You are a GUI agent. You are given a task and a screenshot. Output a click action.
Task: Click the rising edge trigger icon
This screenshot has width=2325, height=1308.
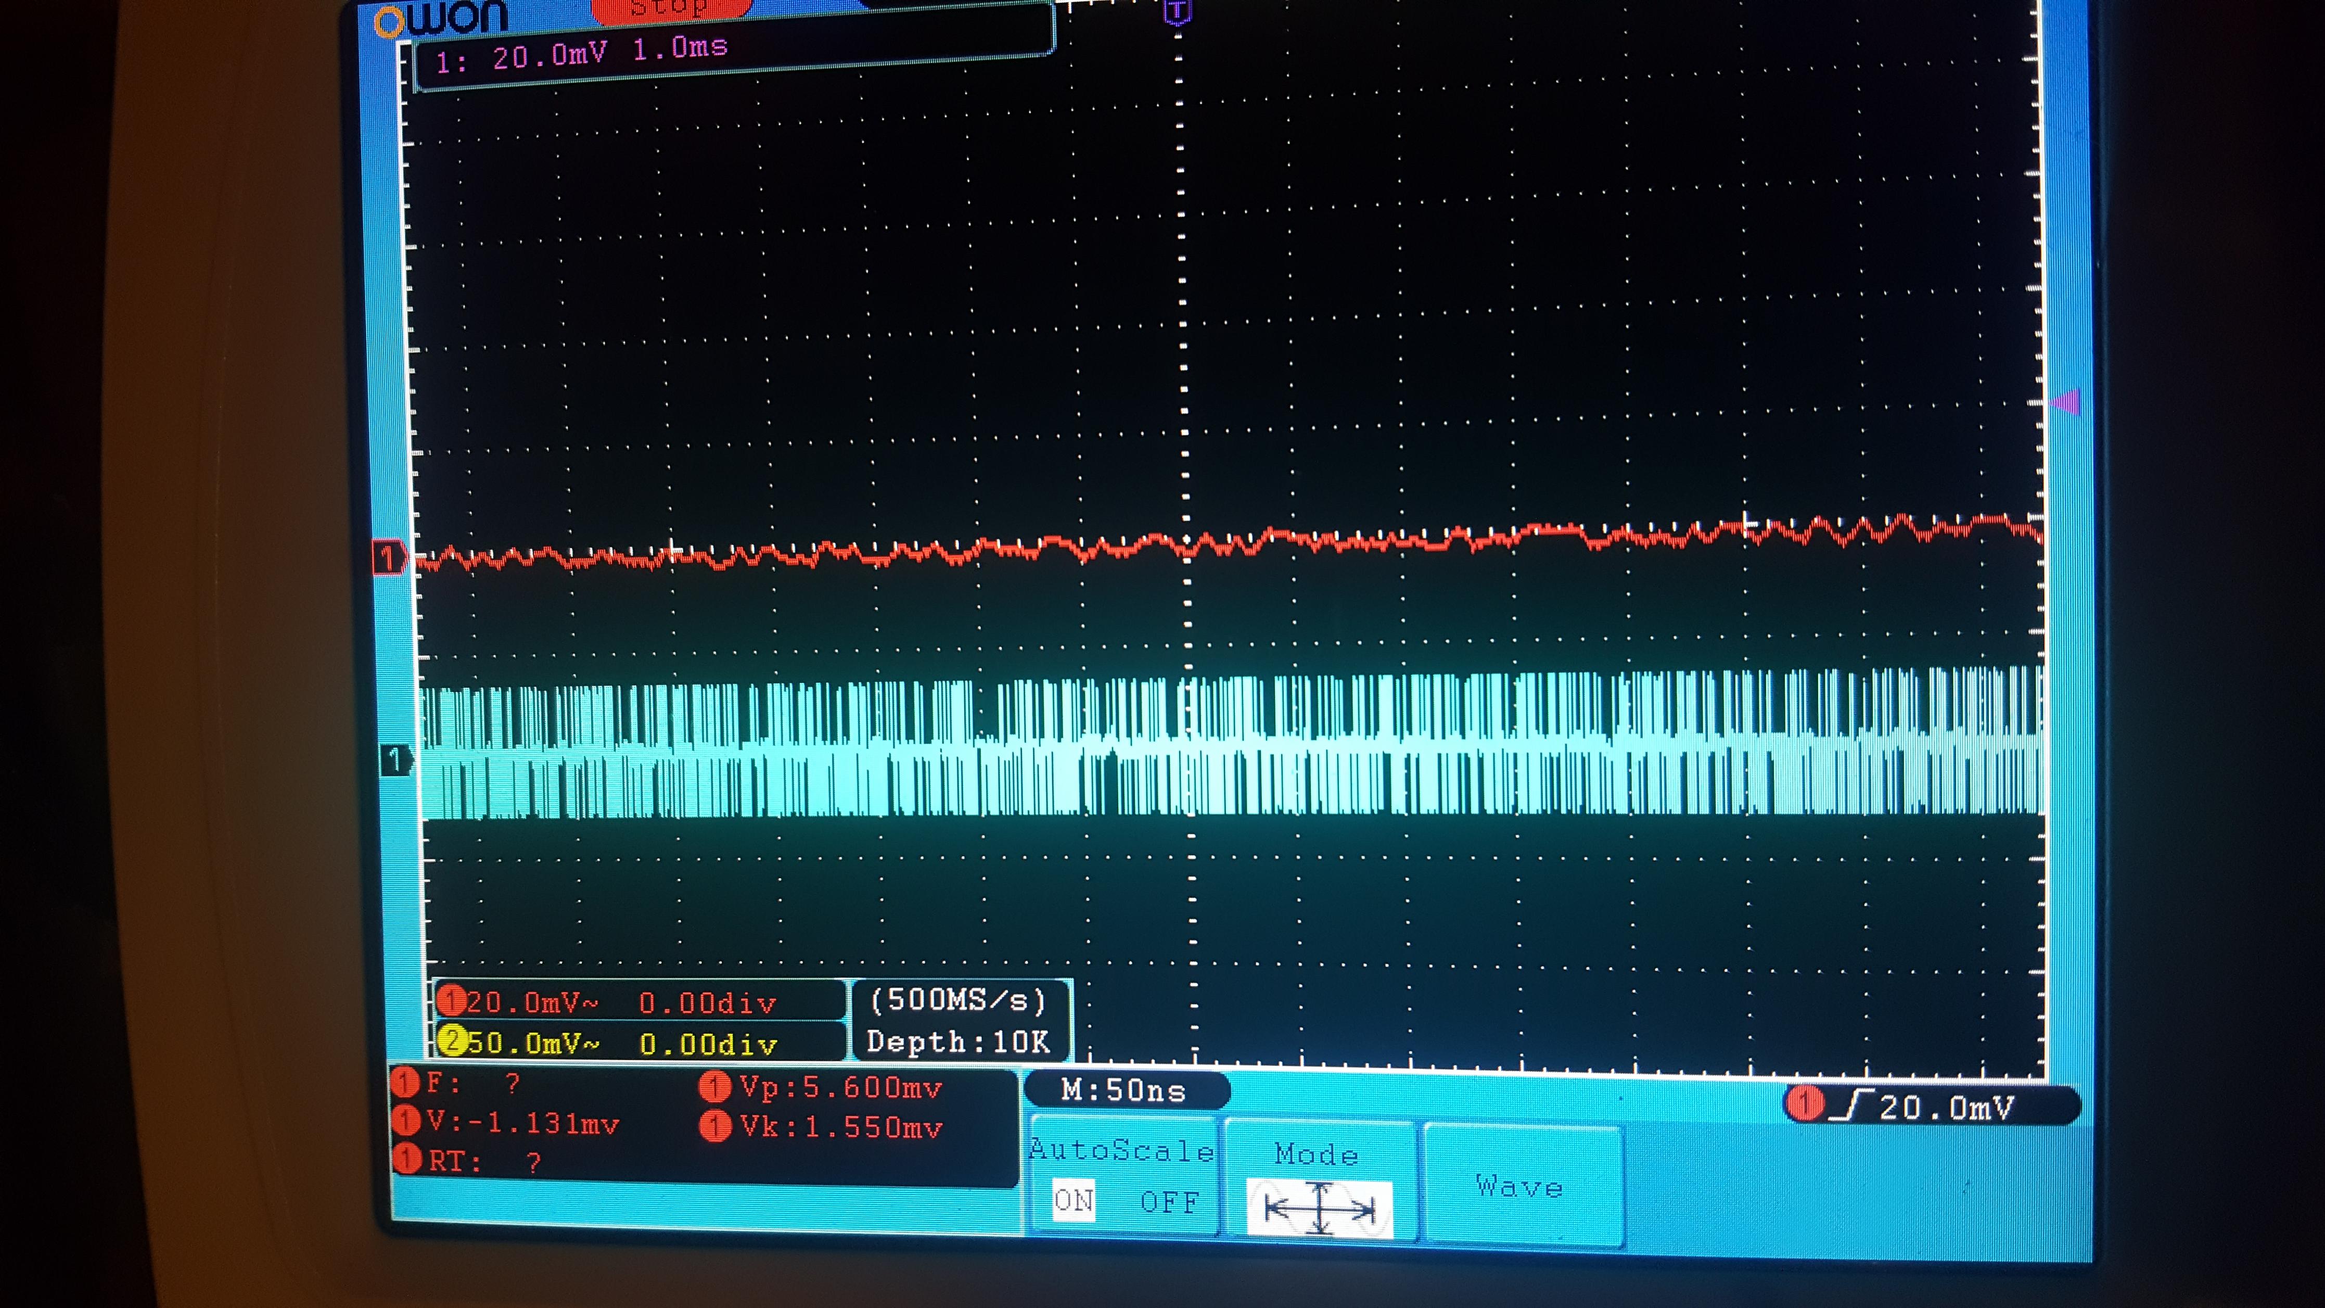(1851, 1105)
